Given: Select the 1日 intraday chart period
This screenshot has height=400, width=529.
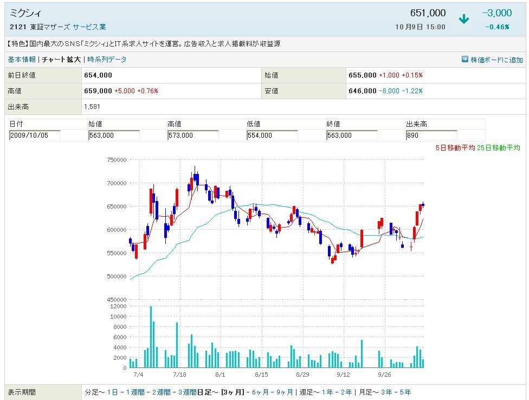Looking at the screenshot, I should click(112, 392).
